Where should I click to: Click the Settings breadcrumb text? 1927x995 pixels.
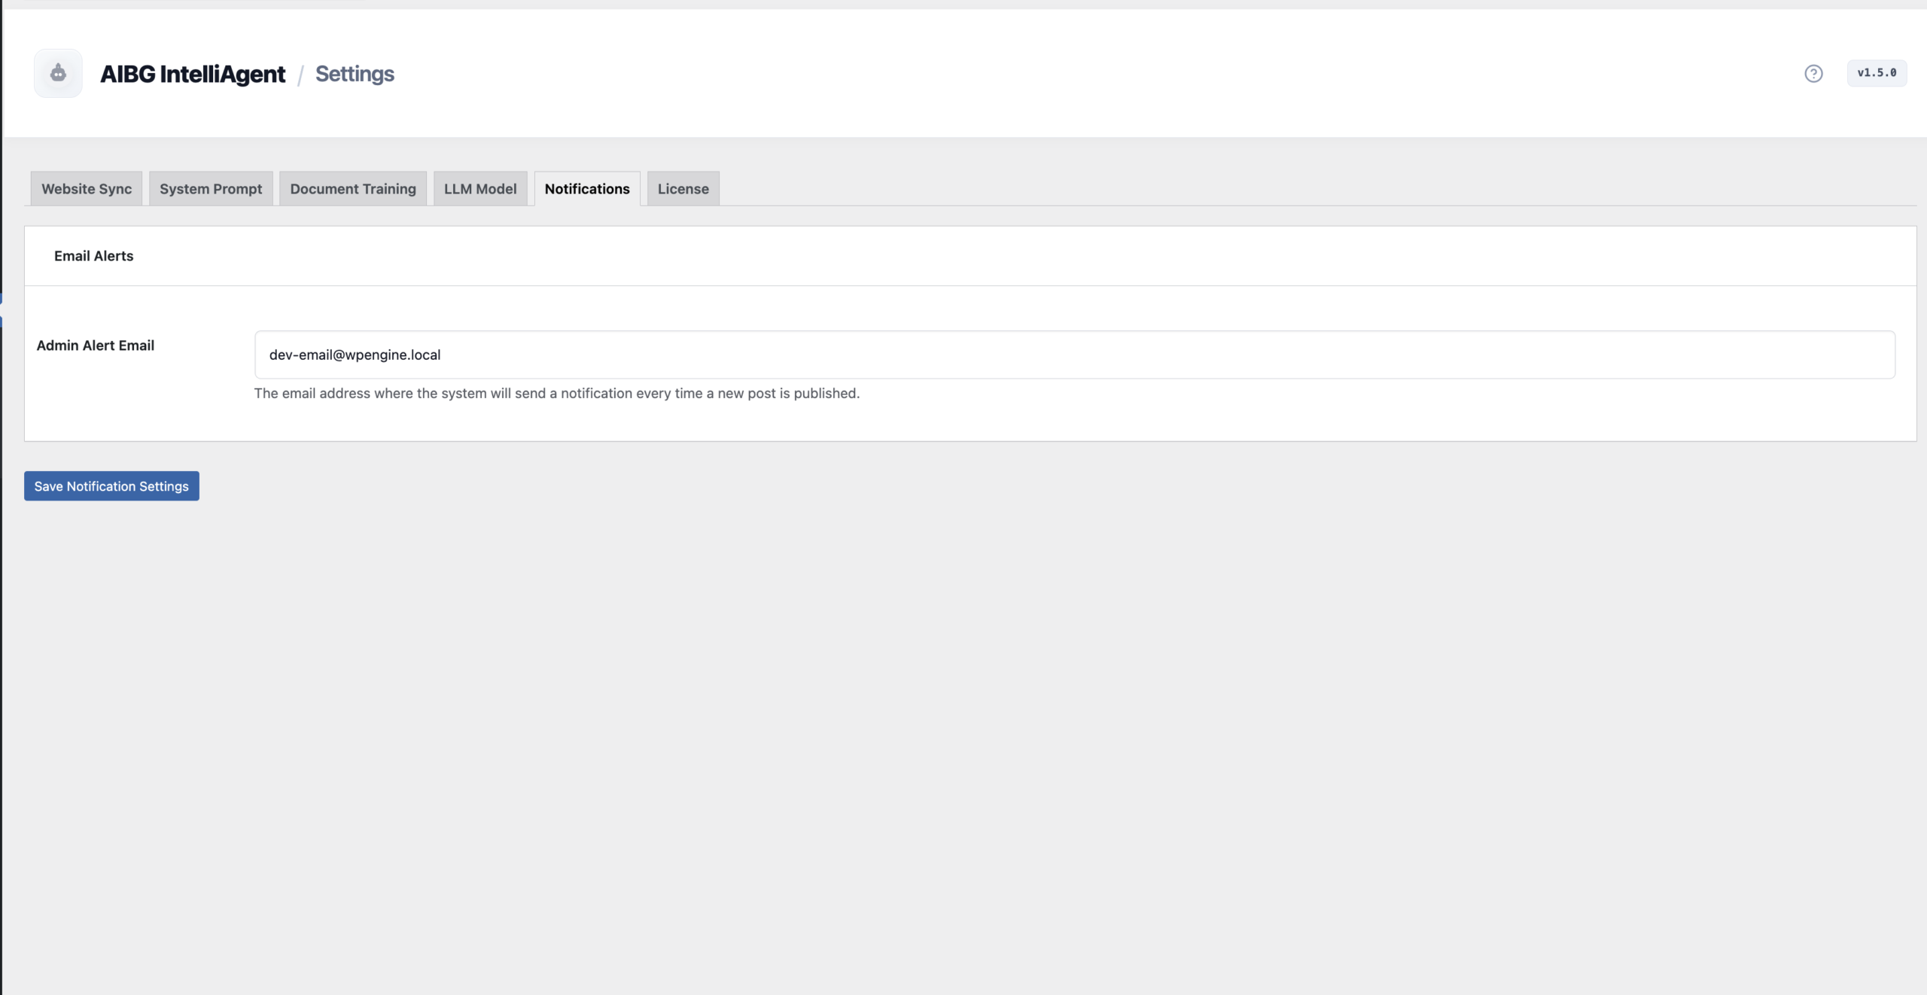[355, 74]
